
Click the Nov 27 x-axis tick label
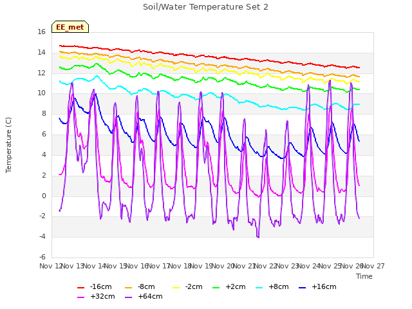[373, 266]
